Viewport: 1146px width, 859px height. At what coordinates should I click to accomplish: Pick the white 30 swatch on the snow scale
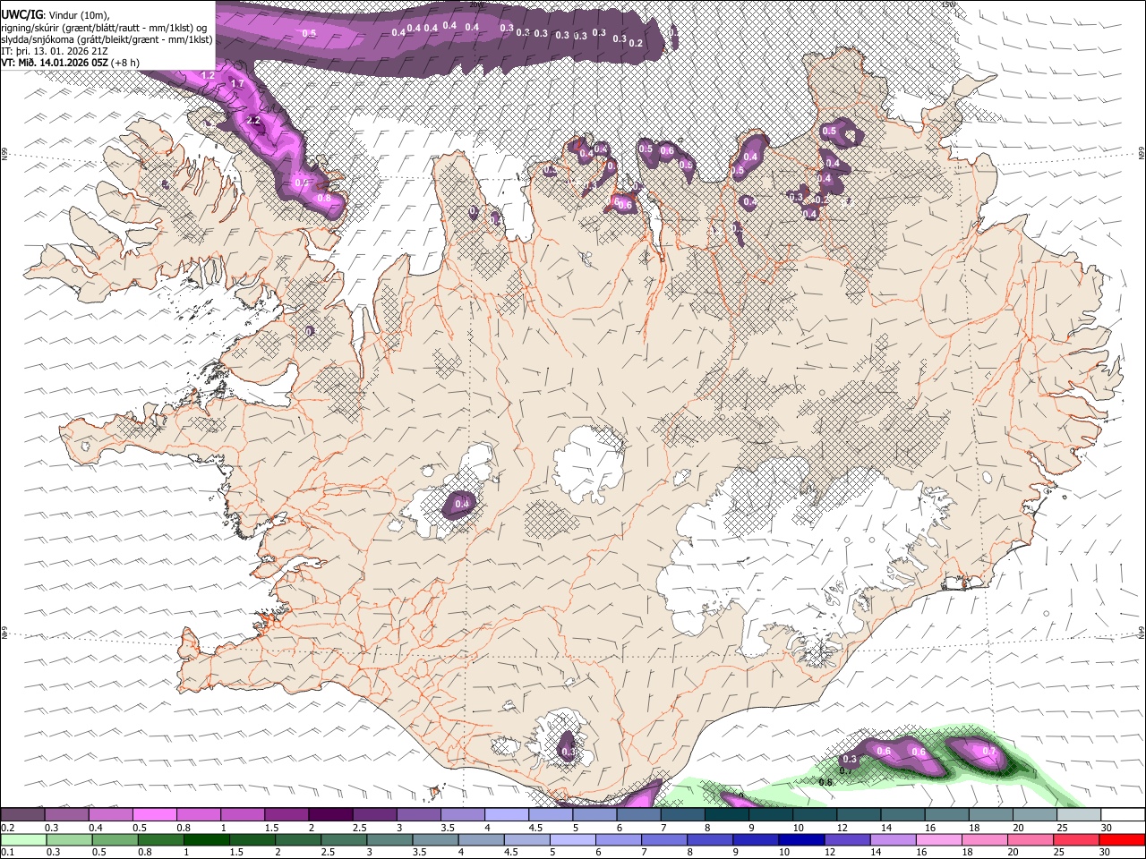pyautogui.click(x=1122, y=815)
